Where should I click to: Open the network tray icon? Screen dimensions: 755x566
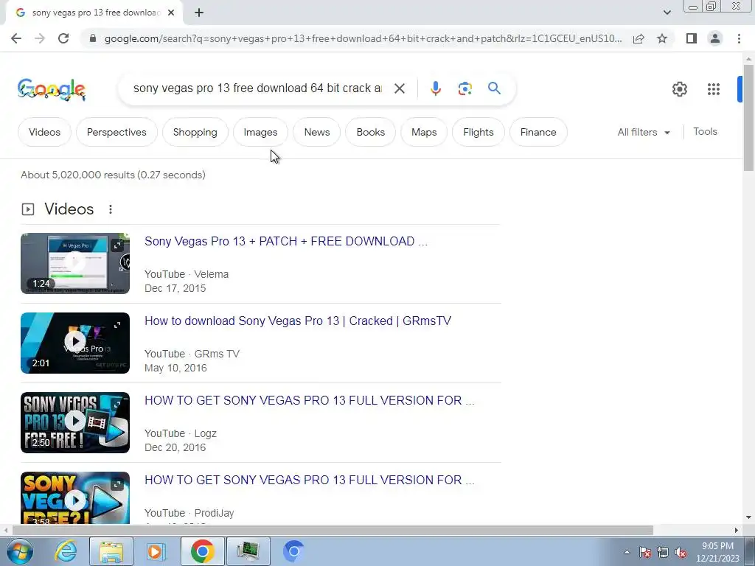(x=663, y=552)
